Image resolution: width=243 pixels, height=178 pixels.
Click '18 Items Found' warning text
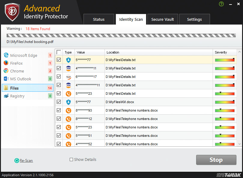pos(38,29)
